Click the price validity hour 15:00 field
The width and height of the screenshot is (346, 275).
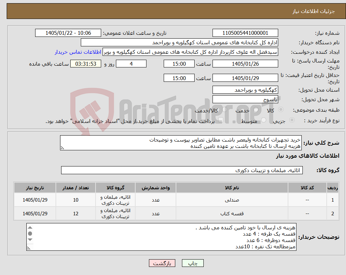pos(179,78)
